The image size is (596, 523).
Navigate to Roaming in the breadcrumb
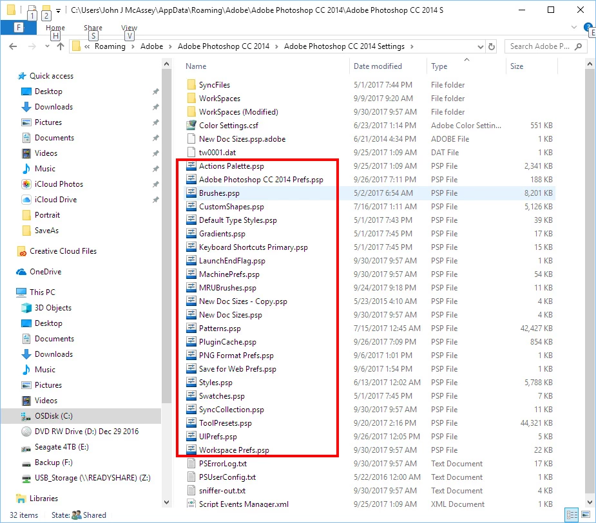click(110, 46)
